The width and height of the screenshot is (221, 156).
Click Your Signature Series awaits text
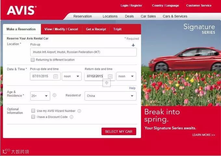click(x=170, y=128)
